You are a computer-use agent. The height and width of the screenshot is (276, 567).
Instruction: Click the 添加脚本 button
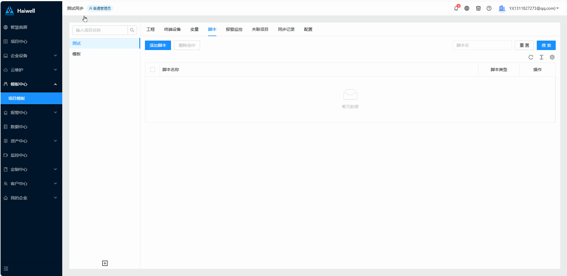click(158, 45)
